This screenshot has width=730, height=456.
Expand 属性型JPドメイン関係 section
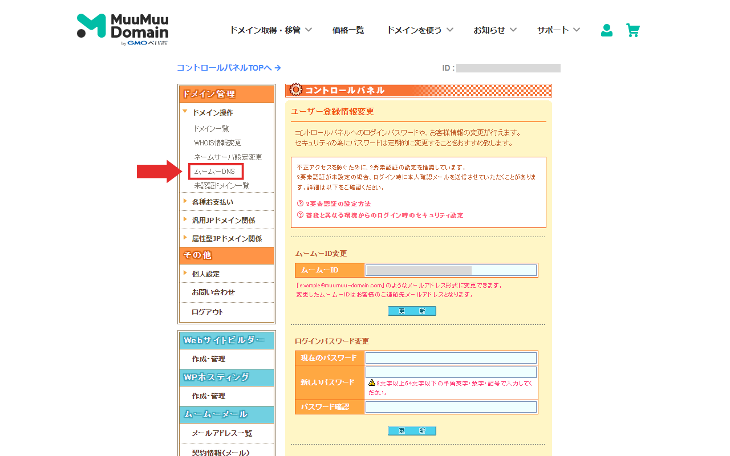[x=226, y=238]
